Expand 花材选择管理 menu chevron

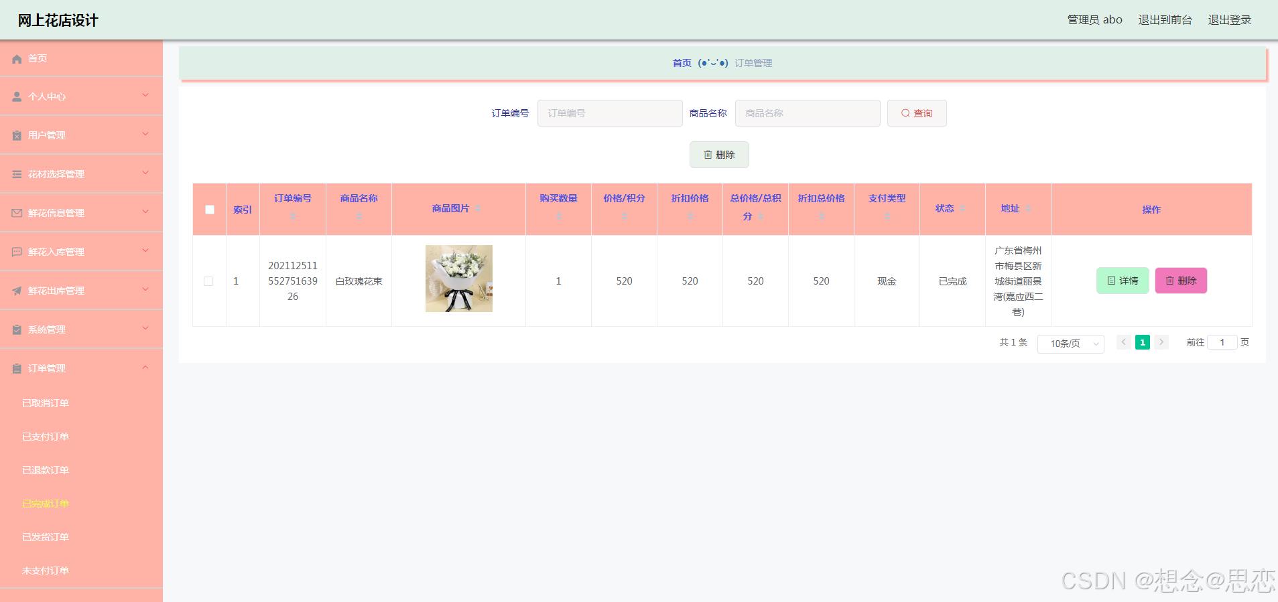(145, 173)
